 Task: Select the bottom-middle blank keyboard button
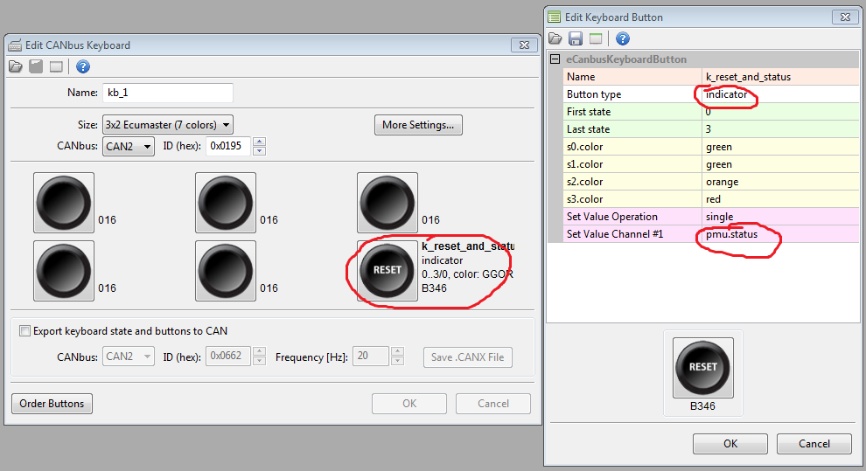tap(226, 270)
